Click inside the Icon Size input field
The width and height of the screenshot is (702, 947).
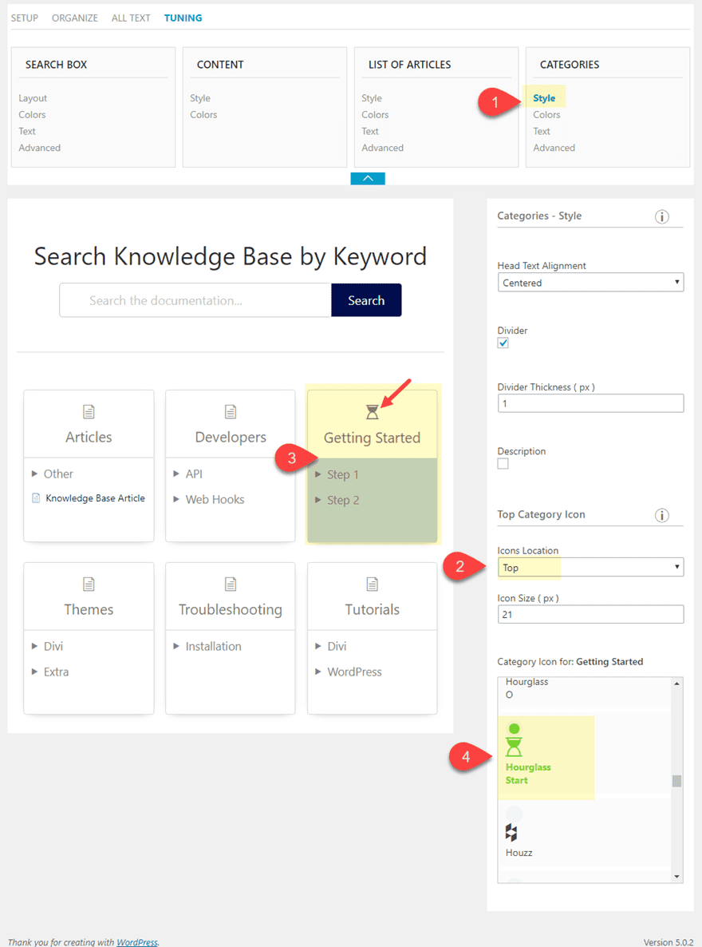[x=590, y=614]
